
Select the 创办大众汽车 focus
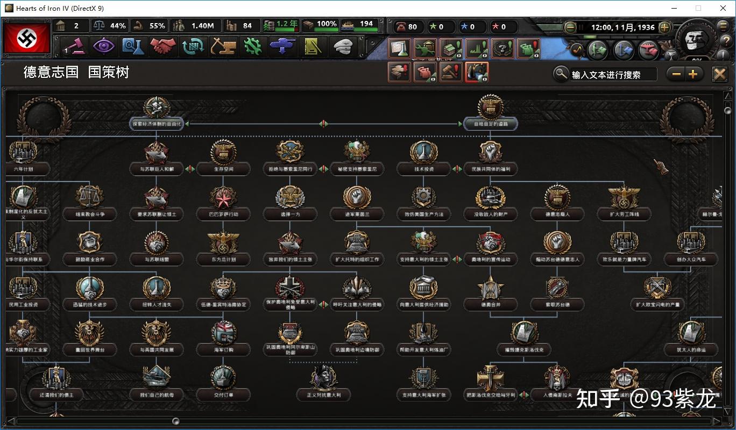point(690,249)
